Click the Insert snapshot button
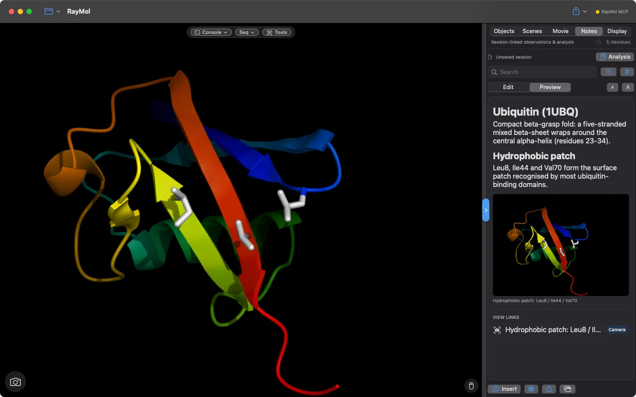 pos(504,389)
